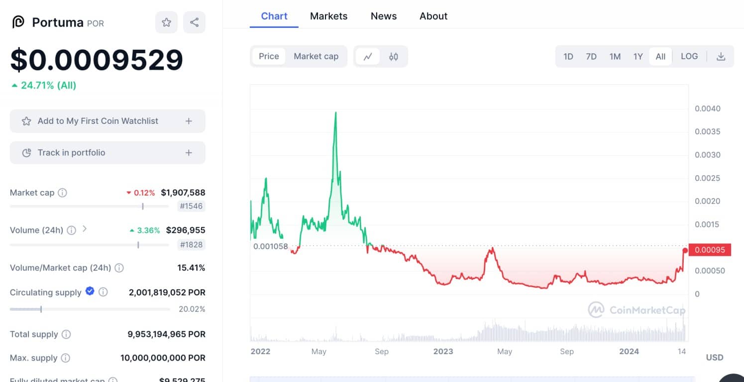Open the News tab
Image resolution: width=744 pixels, height=382 pixels.
384,16
